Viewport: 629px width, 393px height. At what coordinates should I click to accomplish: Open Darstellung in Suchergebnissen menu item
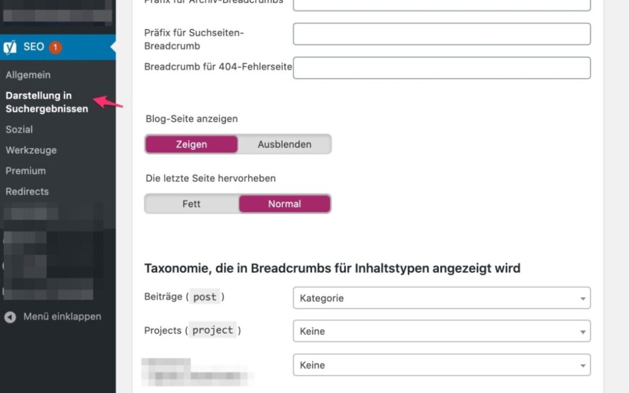click(47, 102)
